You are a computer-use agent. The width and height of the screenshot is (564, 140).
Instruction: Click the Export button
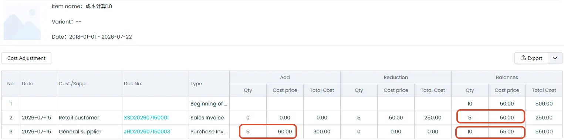pos(531,58)
